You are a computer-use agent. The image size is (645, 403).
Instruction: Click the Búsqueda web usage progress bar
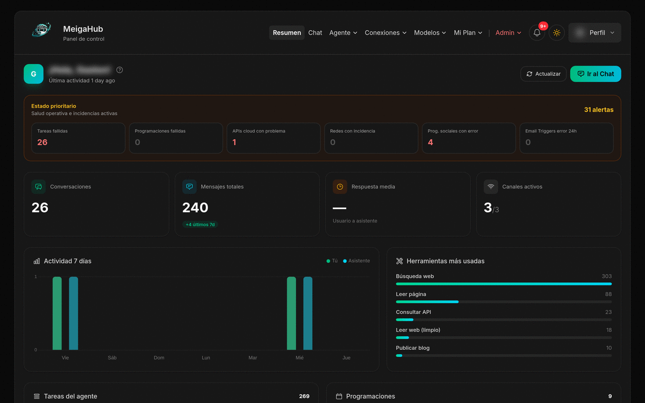point(503,284)
